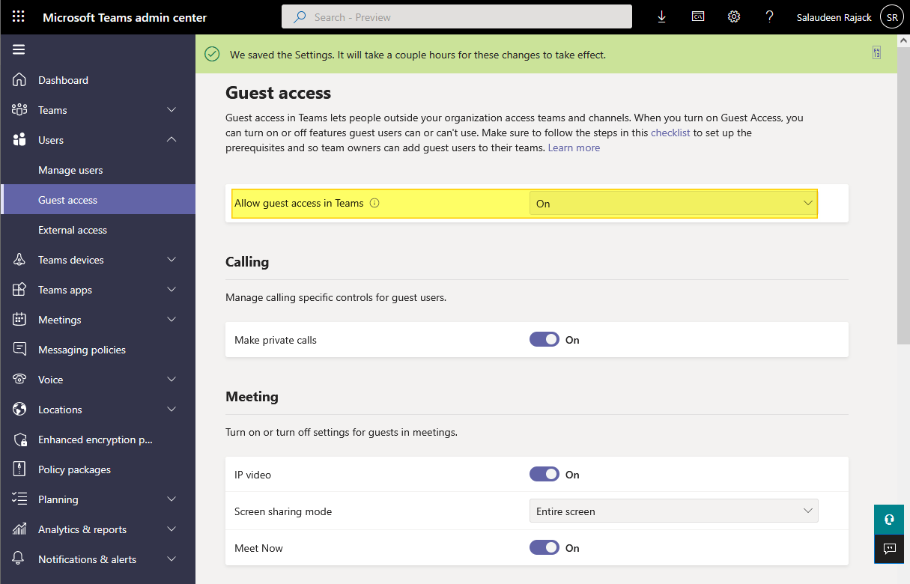Switch to the External access page
Image resolution: width=910 pixels, height=584 pixels.
pos(73,230)
